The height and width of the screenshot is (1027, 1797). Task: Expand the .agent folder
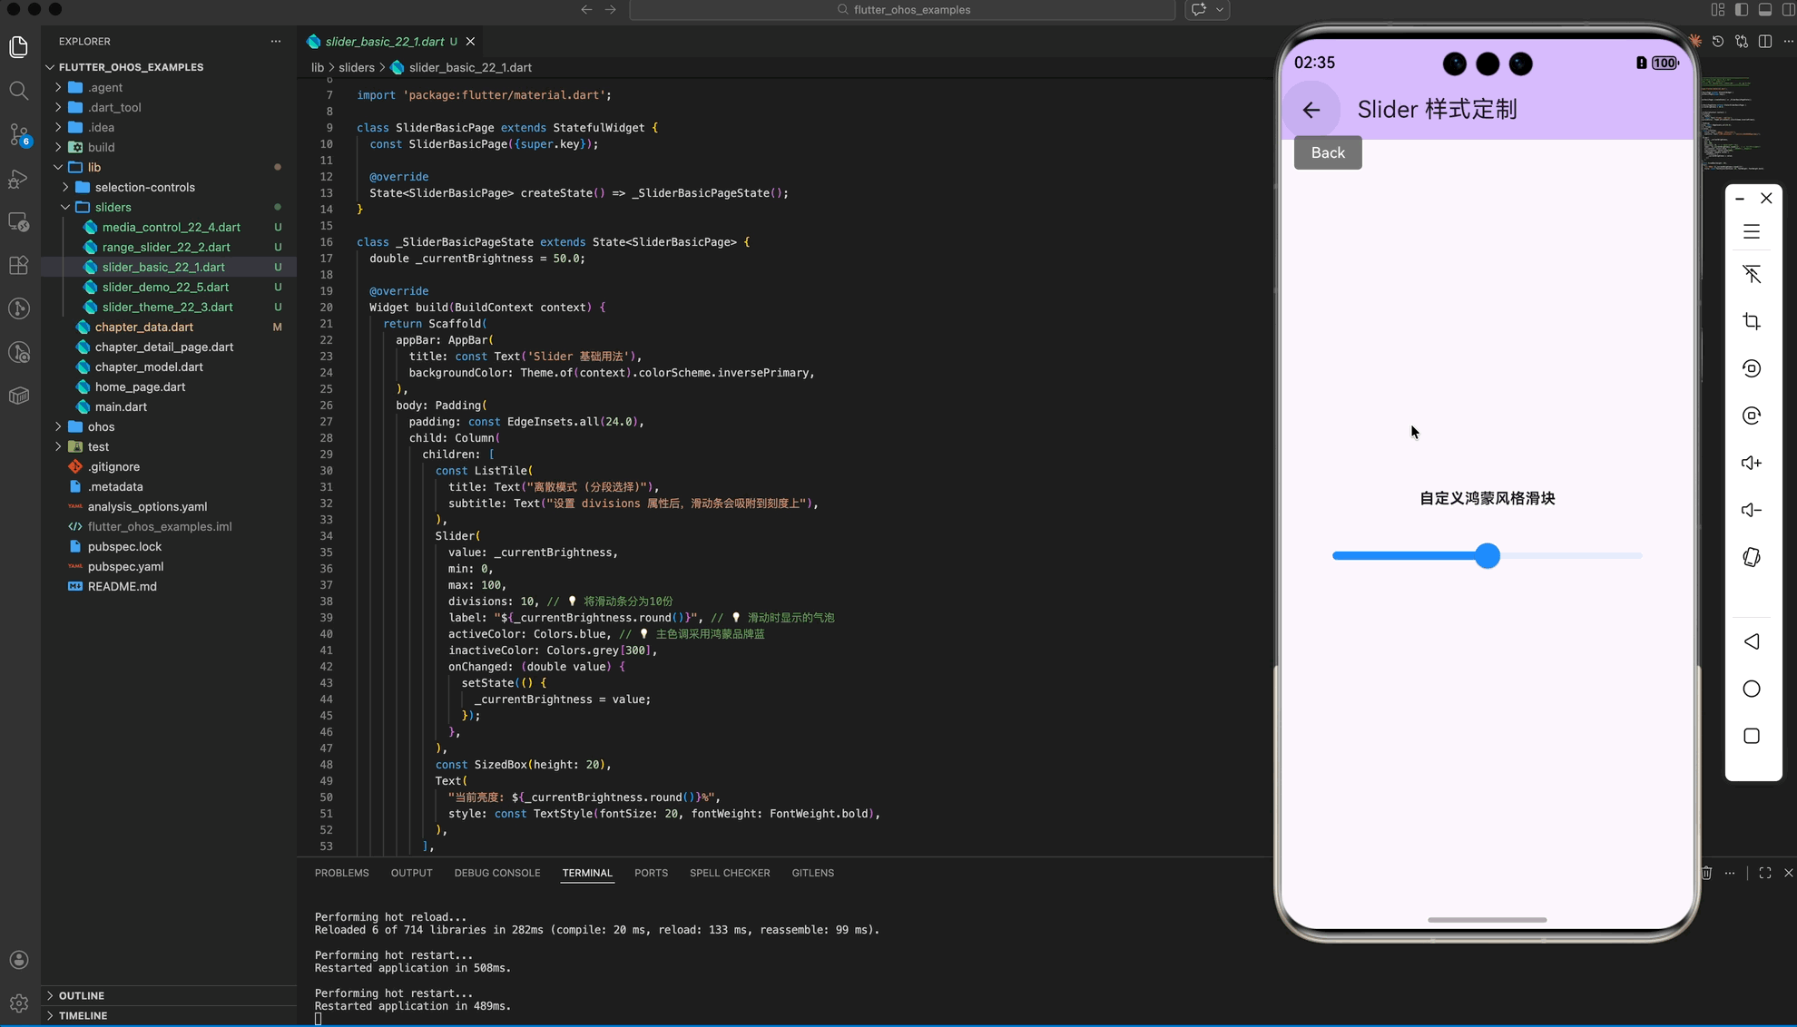[105, 87]
